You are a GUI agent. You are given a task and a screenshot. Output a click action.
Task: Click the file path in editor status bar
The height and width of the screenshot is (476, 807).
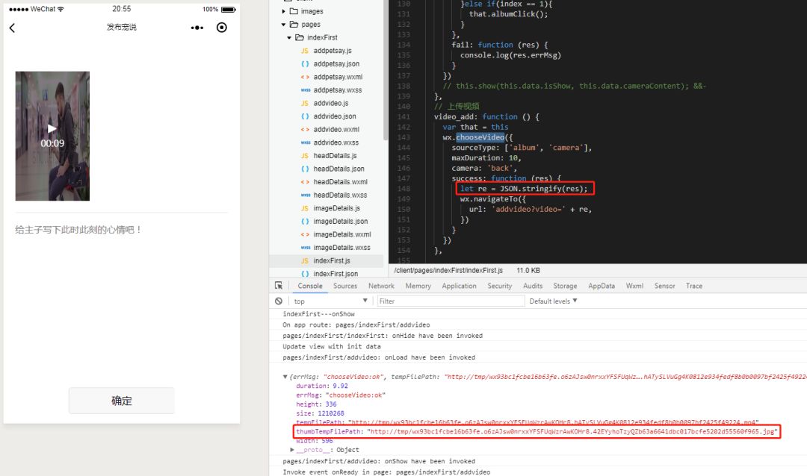click(x=448, y=270)
